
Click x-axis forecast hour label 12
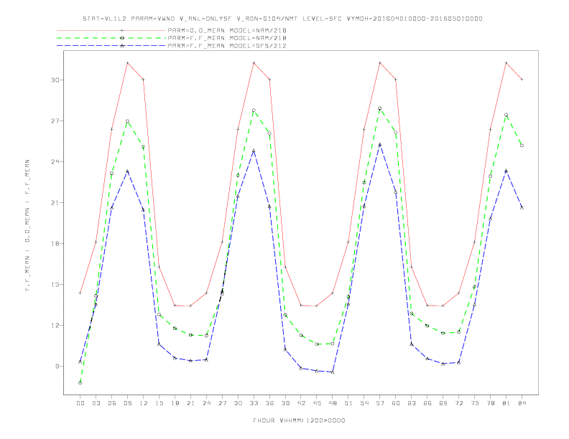coord(144,403)
